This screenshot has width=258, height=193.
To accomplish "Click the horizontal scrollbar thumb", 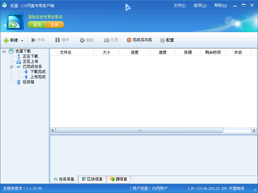I will [x=140, y=130].
